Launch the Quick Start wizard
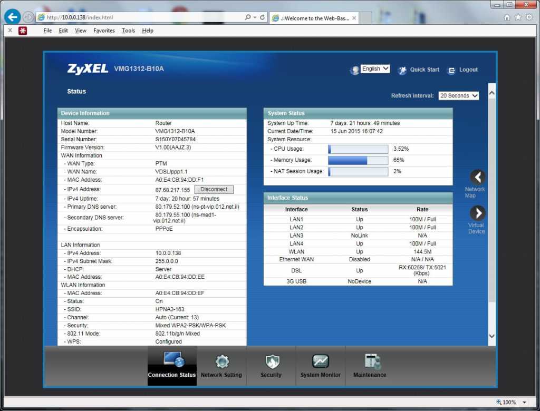 (418, 70)
